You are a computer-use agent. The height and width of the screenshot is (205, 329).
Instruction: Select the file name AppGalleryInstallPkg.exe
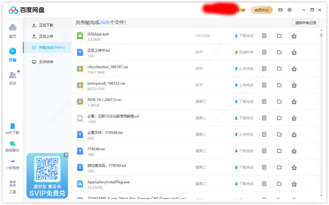108,182
